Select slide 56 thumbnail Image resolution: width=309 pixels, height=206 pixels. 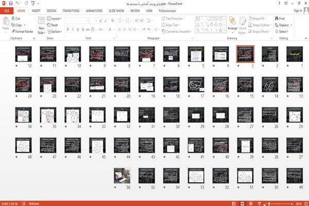(x=122, y=176)
